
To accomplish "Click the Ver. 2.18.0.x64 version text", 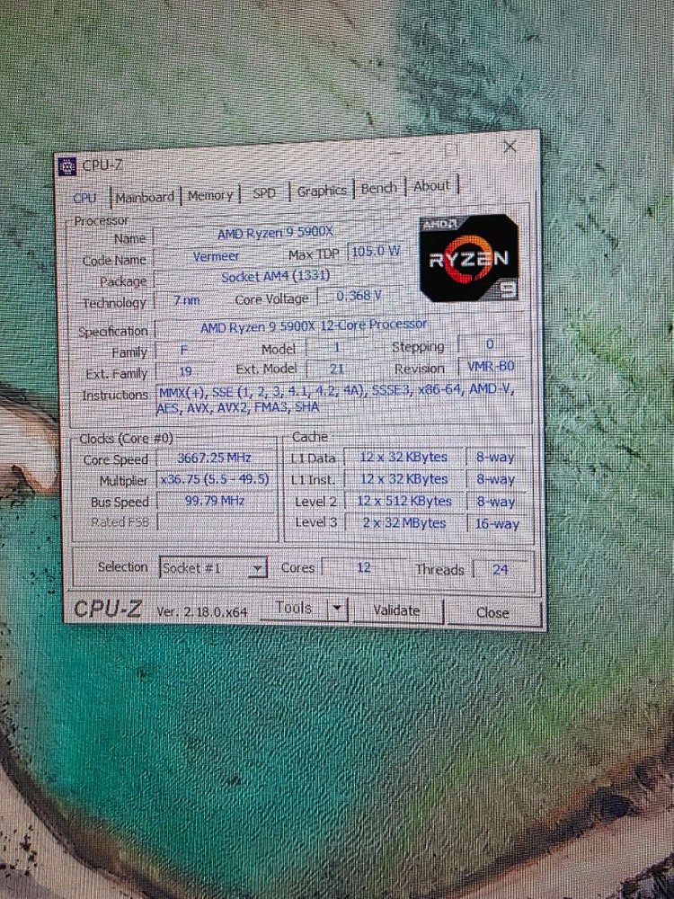I will pyautogui.click(x=201, y=611).
